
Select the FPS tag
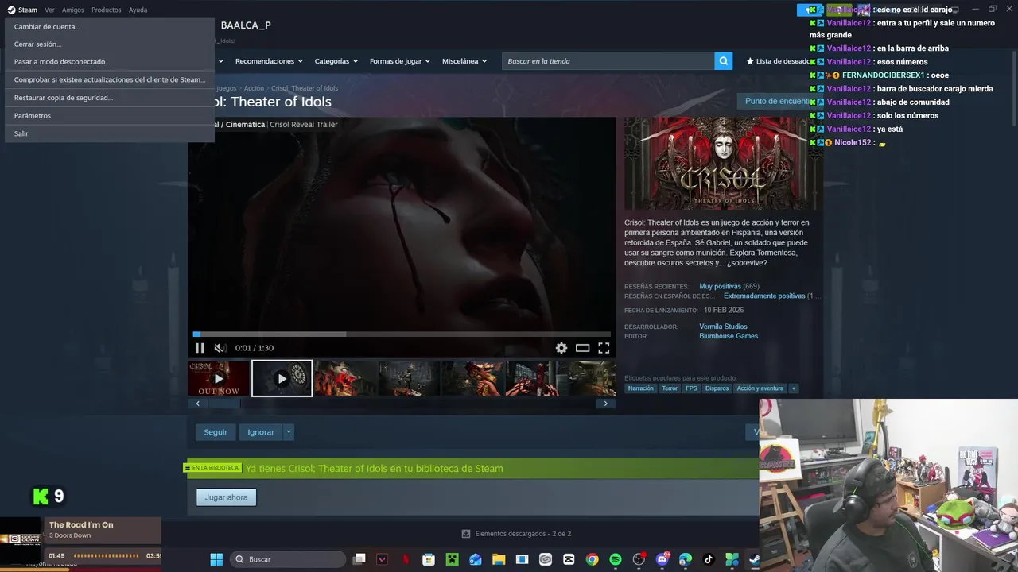pos(691,388)
